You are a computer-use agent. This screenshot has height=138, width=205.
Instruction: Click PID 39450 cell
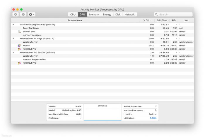click(x=174, y=46)
